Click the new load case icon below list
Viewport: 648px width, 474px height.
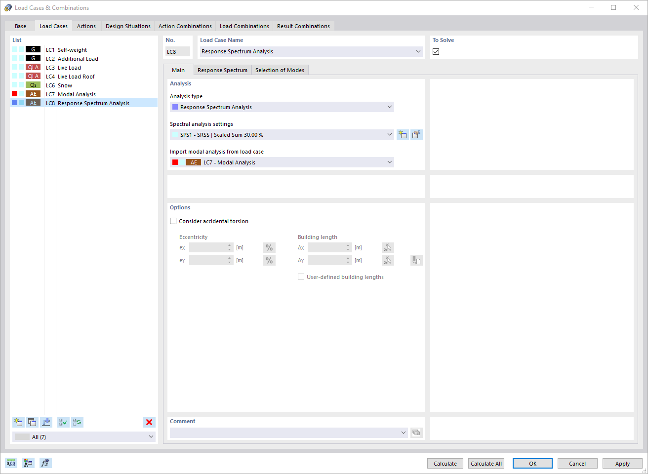click(x=18, y=422)
